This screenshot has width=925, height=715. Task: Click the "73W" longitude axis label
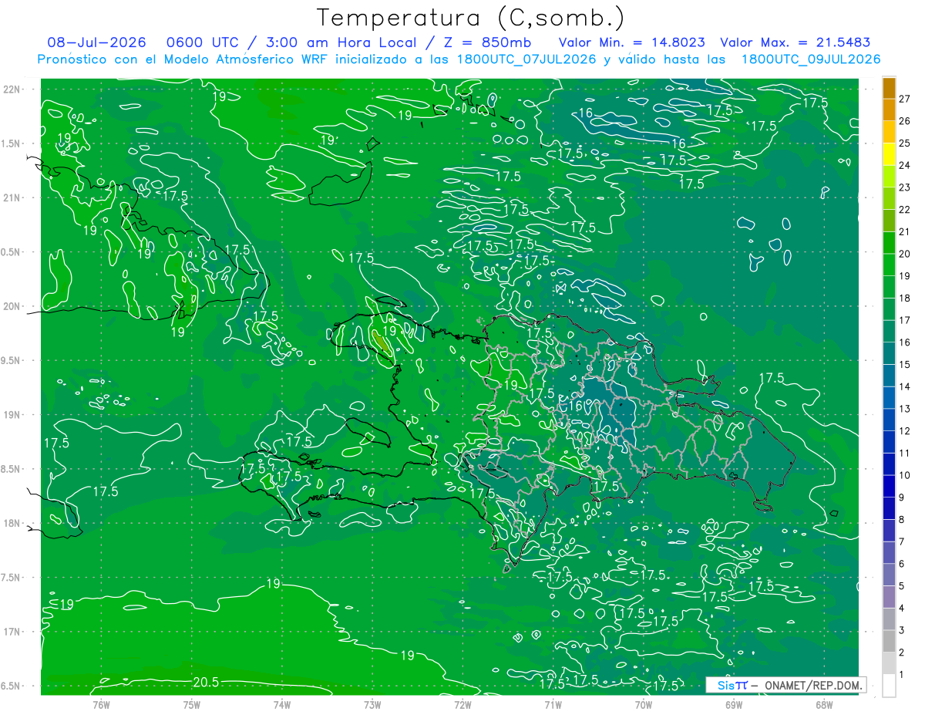[x=372, y=705]
